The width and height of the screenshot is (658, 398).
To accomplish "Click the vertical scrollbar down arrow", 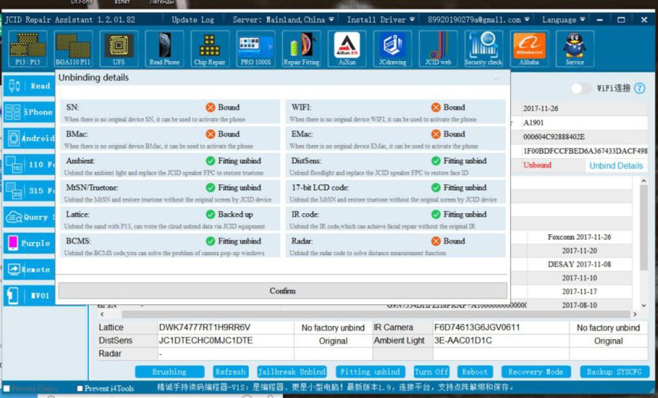I will point(644,306).
